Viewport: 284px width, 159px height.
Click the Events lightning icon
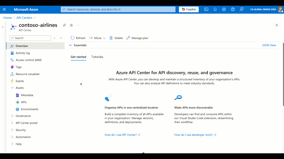pos(12,81)
